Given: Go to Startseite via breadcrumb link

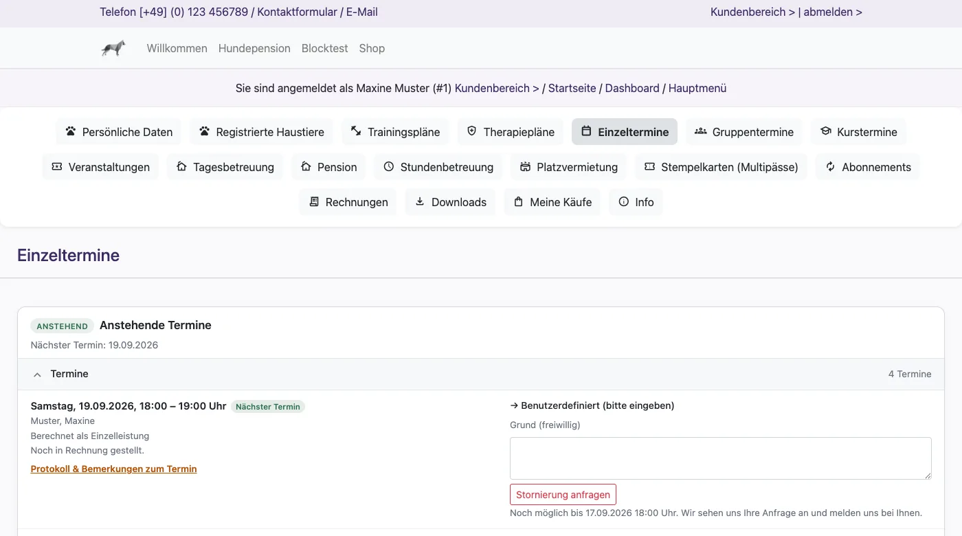Looking at the screenshot, I should [572, 88].
